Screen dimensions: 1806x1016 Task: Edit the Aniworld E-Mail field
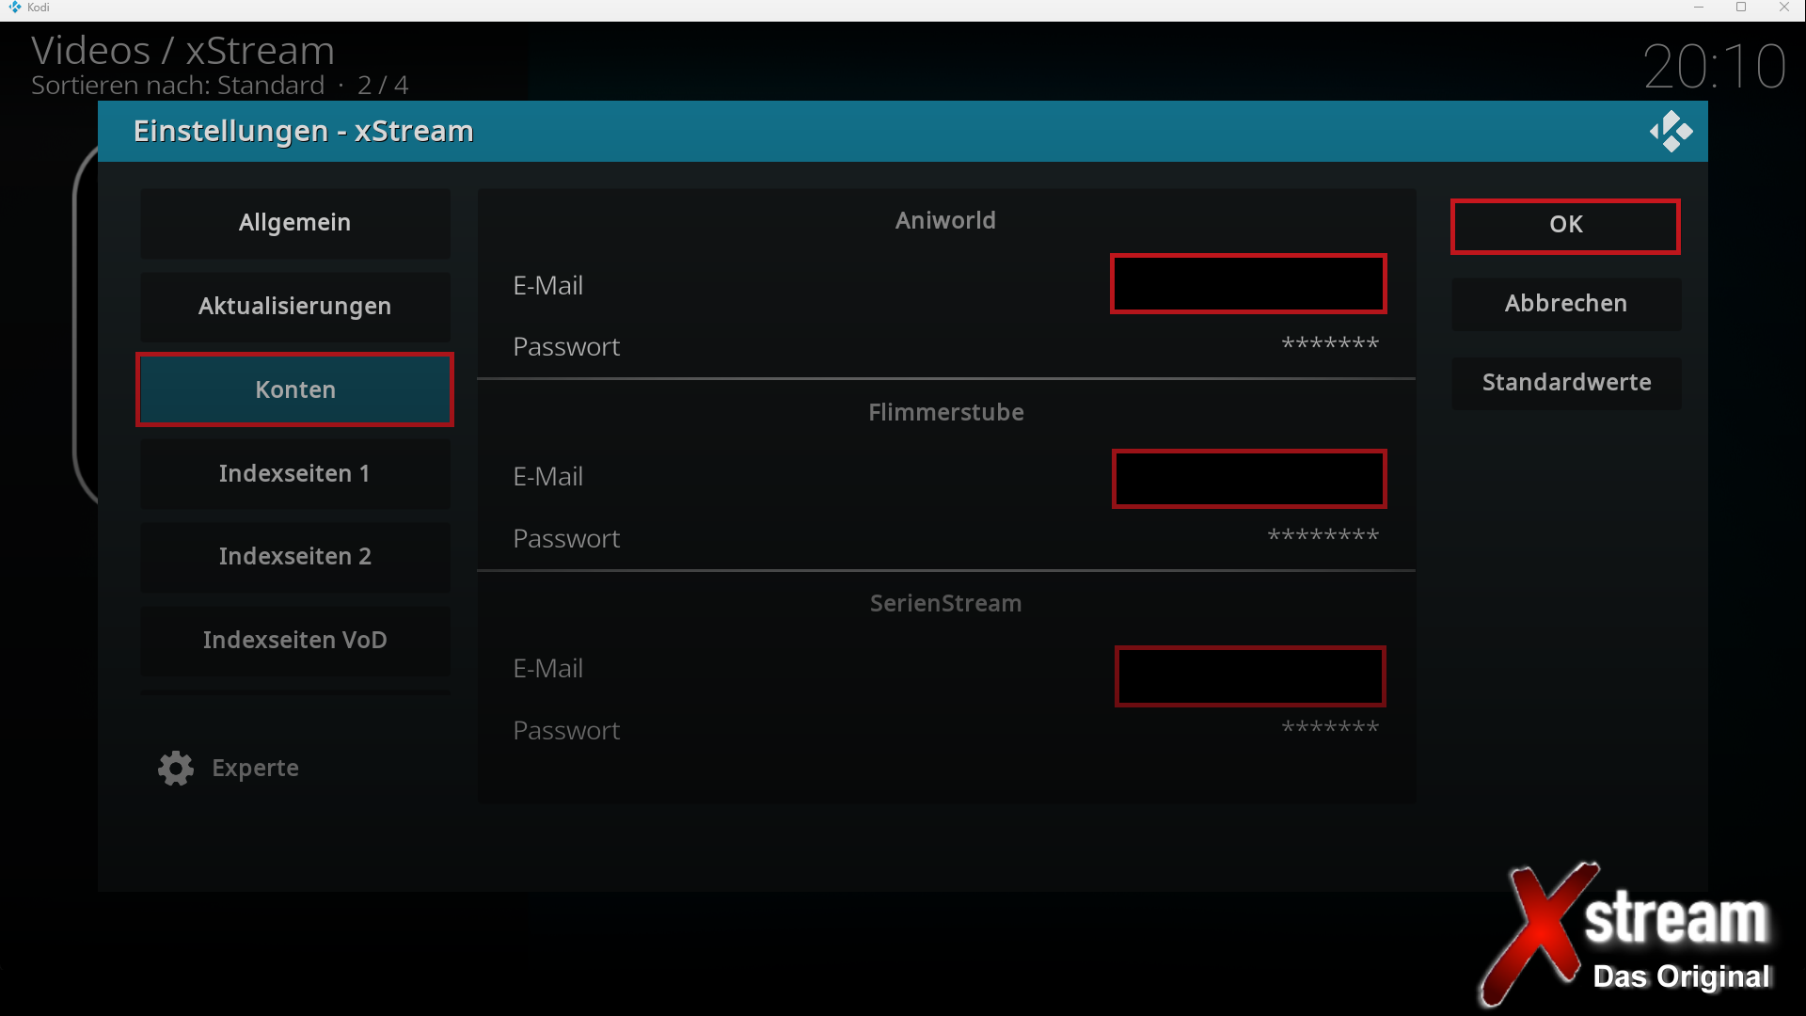coord(1247,284)
